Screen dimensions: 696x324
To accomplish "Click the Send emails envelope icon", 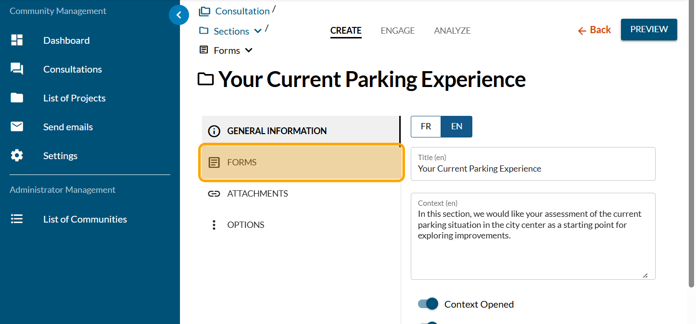I will [17, 127].
